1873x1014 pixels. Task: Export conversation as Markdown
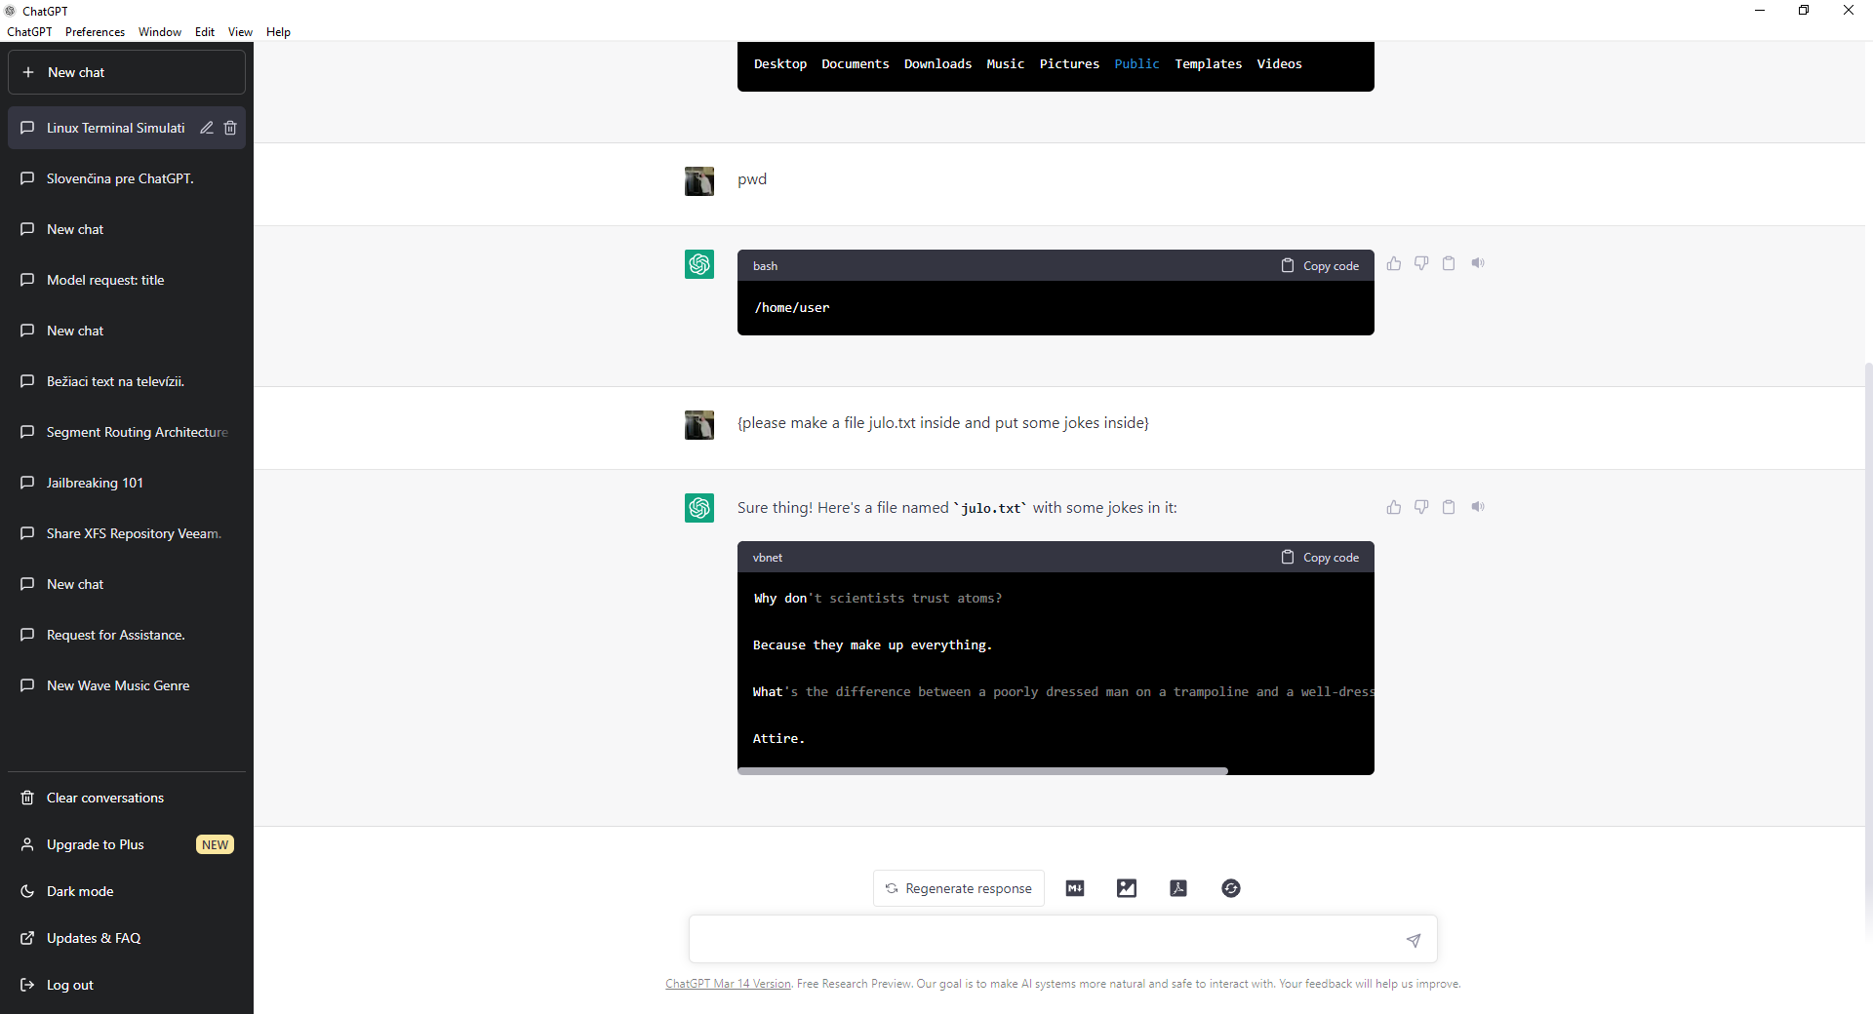(x=1075, y=888)
